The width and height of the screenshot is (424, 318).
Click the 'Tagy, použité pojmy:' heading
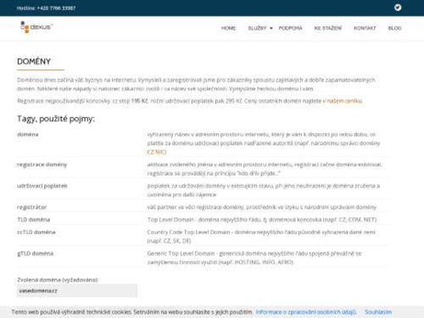click(x=56, y=119)
